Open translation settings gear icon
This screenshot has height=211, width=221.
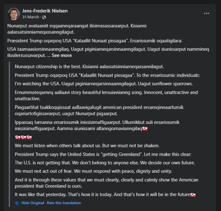tap(17, 203)
